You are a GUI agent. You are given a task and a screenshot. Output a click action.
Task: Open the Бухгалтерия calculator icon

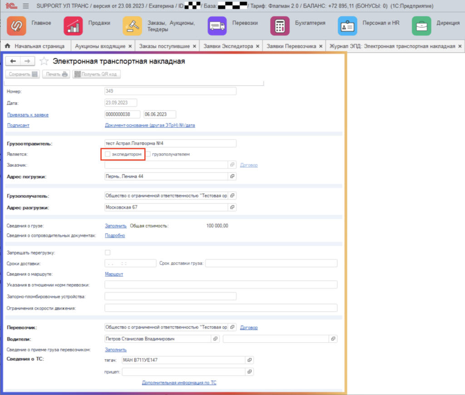point(280,26)
